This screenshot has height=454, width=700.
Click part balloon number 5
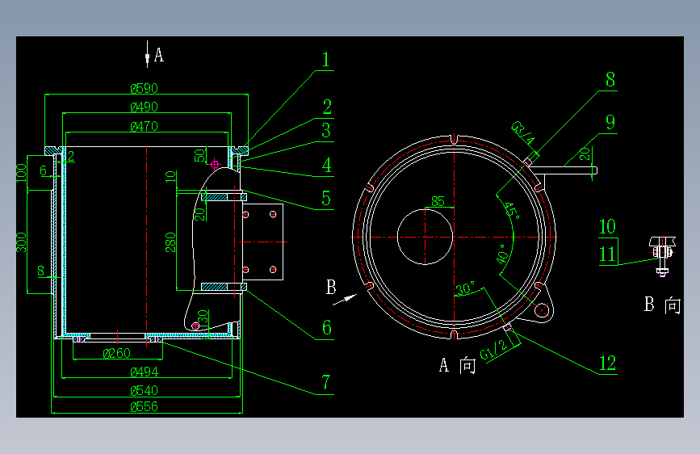[x=326, y=199]
